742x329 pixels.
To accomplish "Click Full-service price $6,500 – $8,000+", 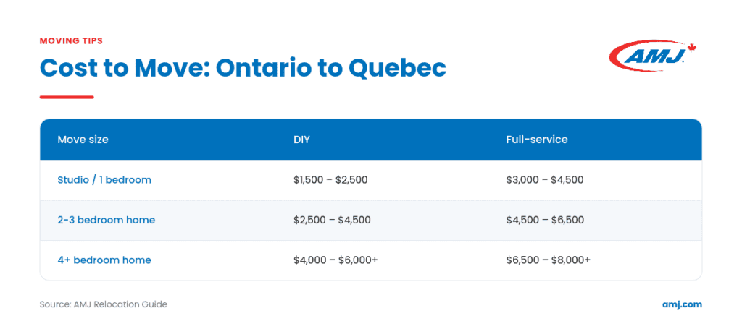I will tap(548, 260).
